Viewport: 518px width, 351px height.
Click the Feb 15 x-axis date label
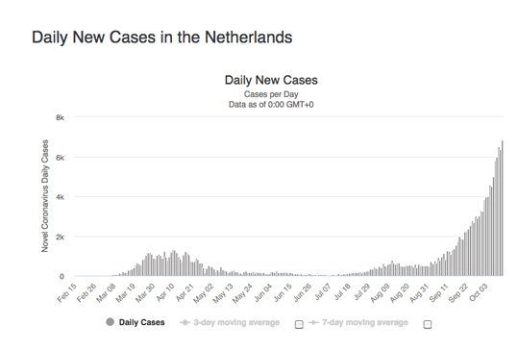coord(66,293)
